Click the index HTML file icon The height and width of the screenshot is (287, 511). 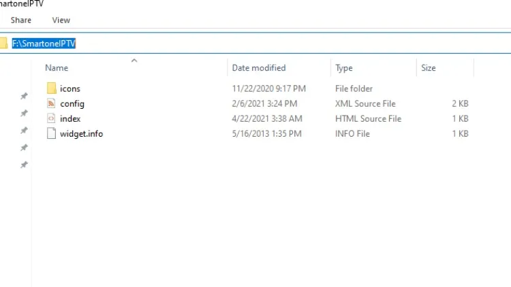(x=52, y=118)
